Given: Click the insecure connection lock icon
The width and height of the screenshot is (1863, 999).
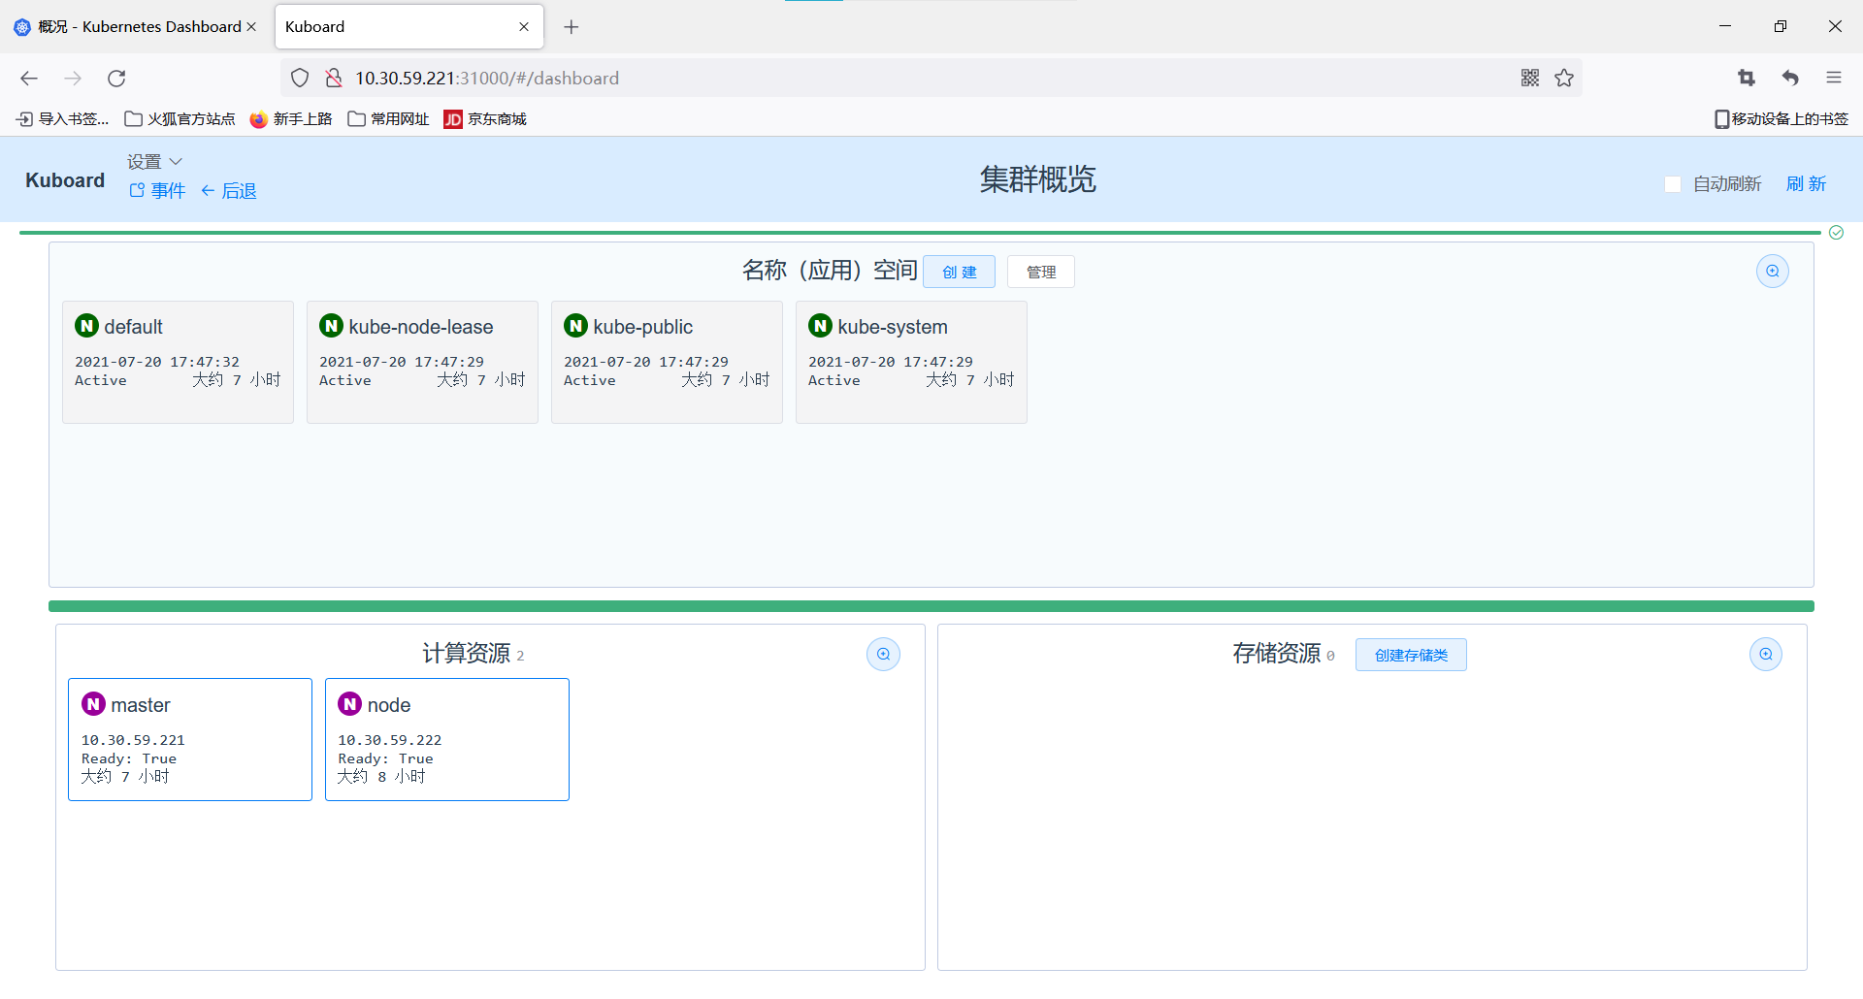Looking at the screenshot, I should 334,78.
